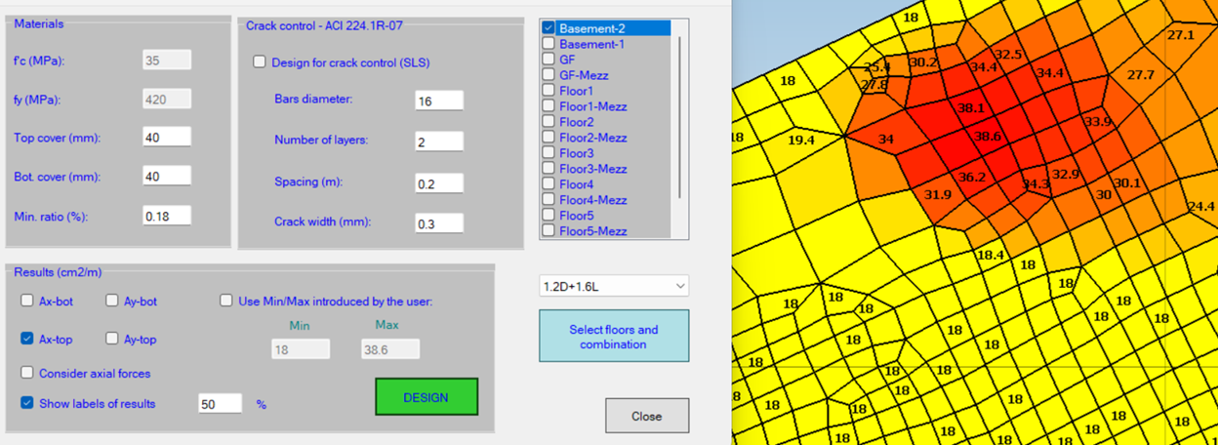Click the Max value field showing 38.6
This screenshot has height=445, width=1218.
point(390,348)
